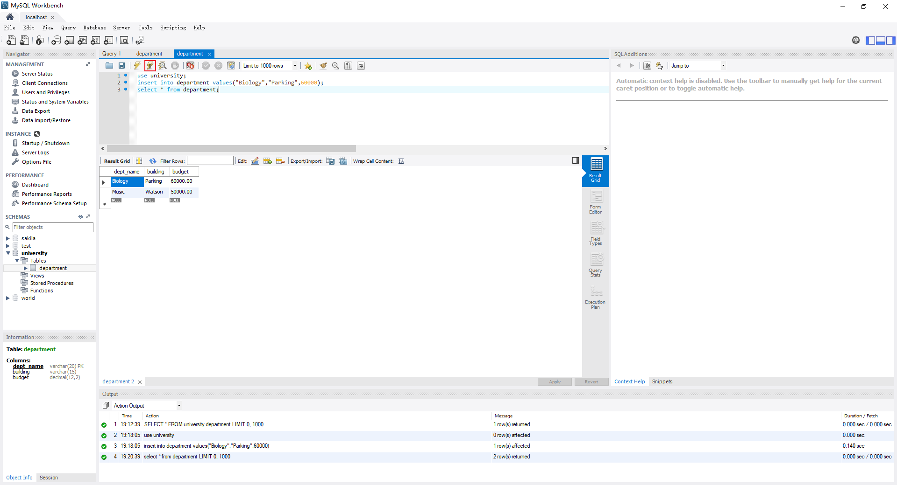Toggle left sidebar visibility
The height and width of the screenshot is (485, 897).
tap(870, 41)
